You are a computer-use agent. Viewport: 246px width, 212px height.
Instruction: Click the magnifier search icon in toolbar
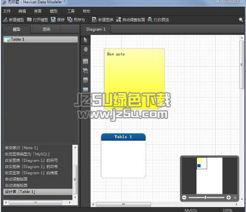tap(241, 20)
